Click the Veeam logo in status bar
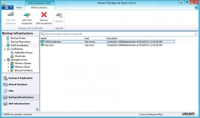This screenshot has width=200, height=118. pyautogui.click(x=188, y=114)
